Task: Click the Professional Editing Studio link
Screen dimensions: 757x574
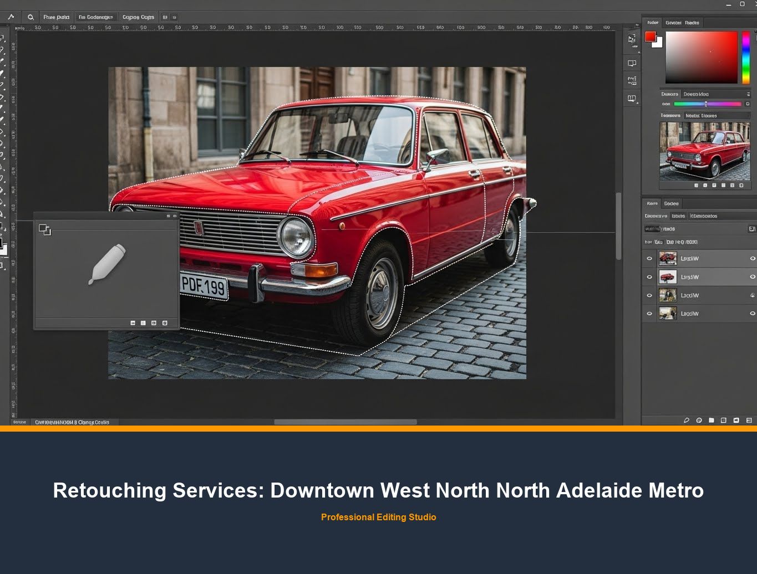Action: [x=379, y=517]
